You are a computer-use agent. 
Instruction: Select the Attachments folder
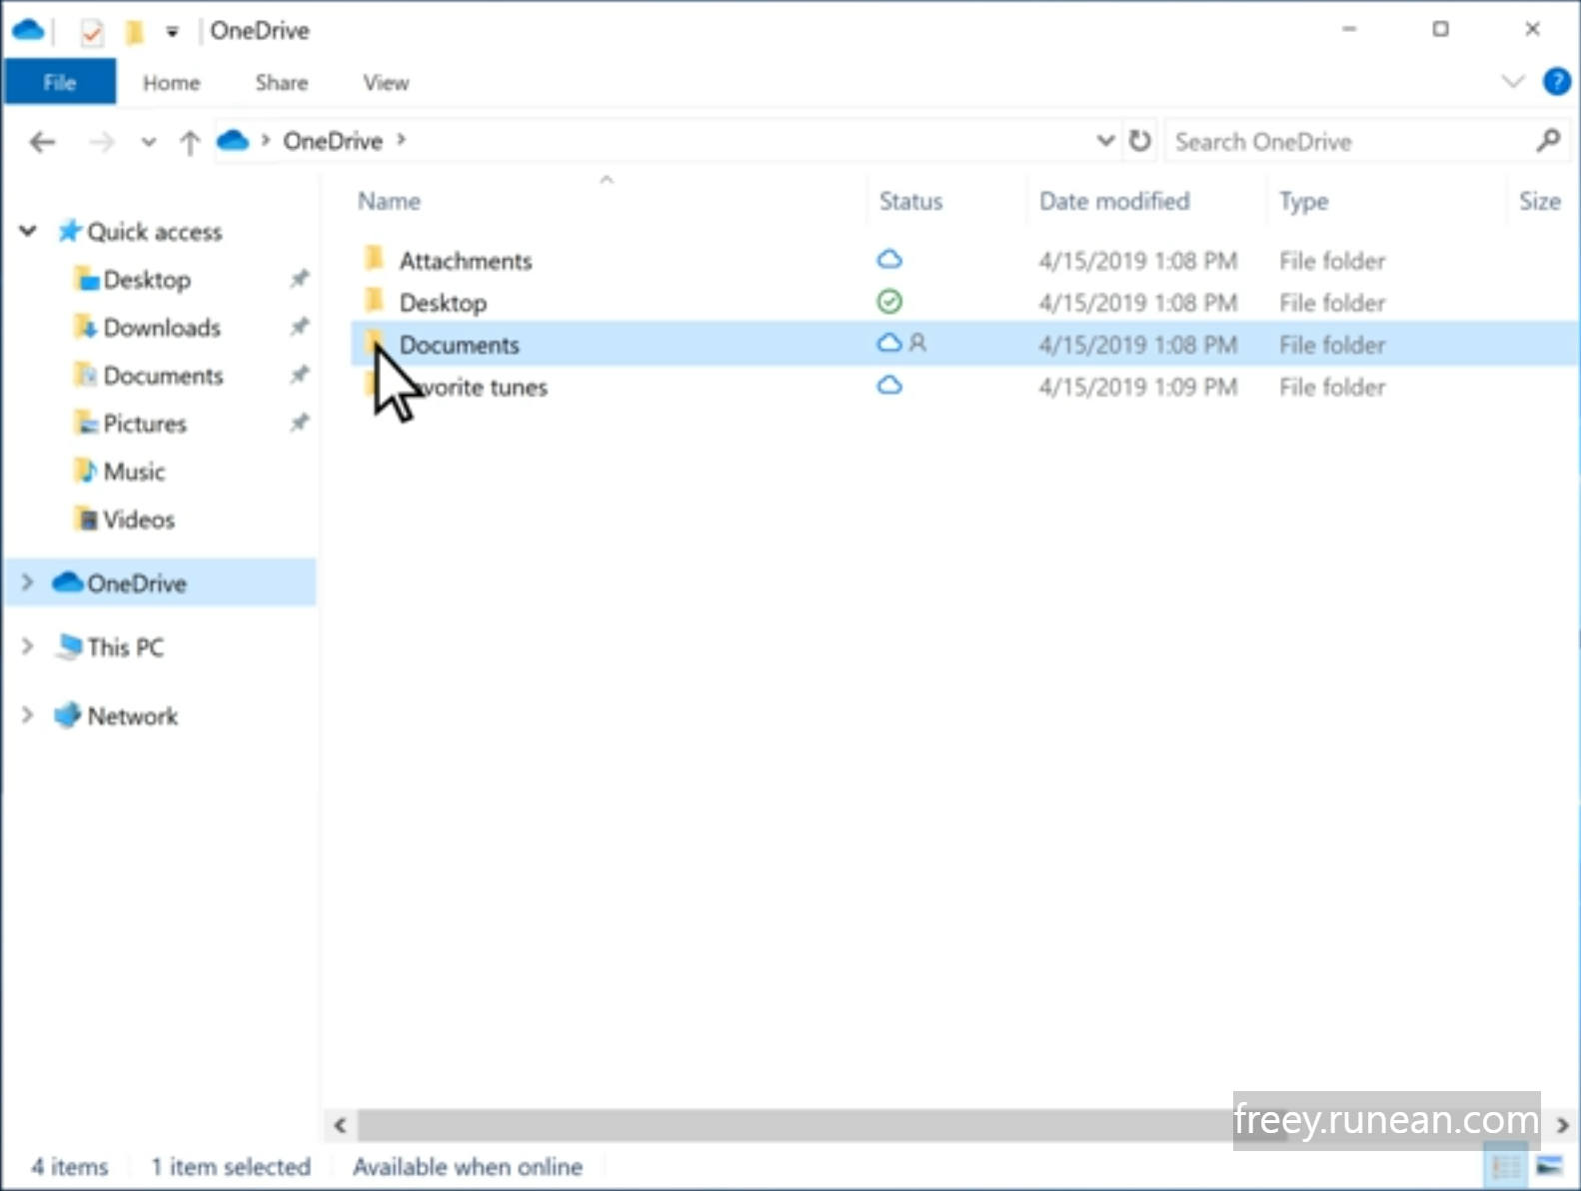click(466, 261)
